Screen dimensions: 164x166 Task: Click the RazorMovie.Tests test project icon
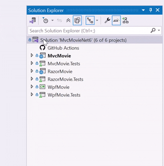(x=42, y=79)
